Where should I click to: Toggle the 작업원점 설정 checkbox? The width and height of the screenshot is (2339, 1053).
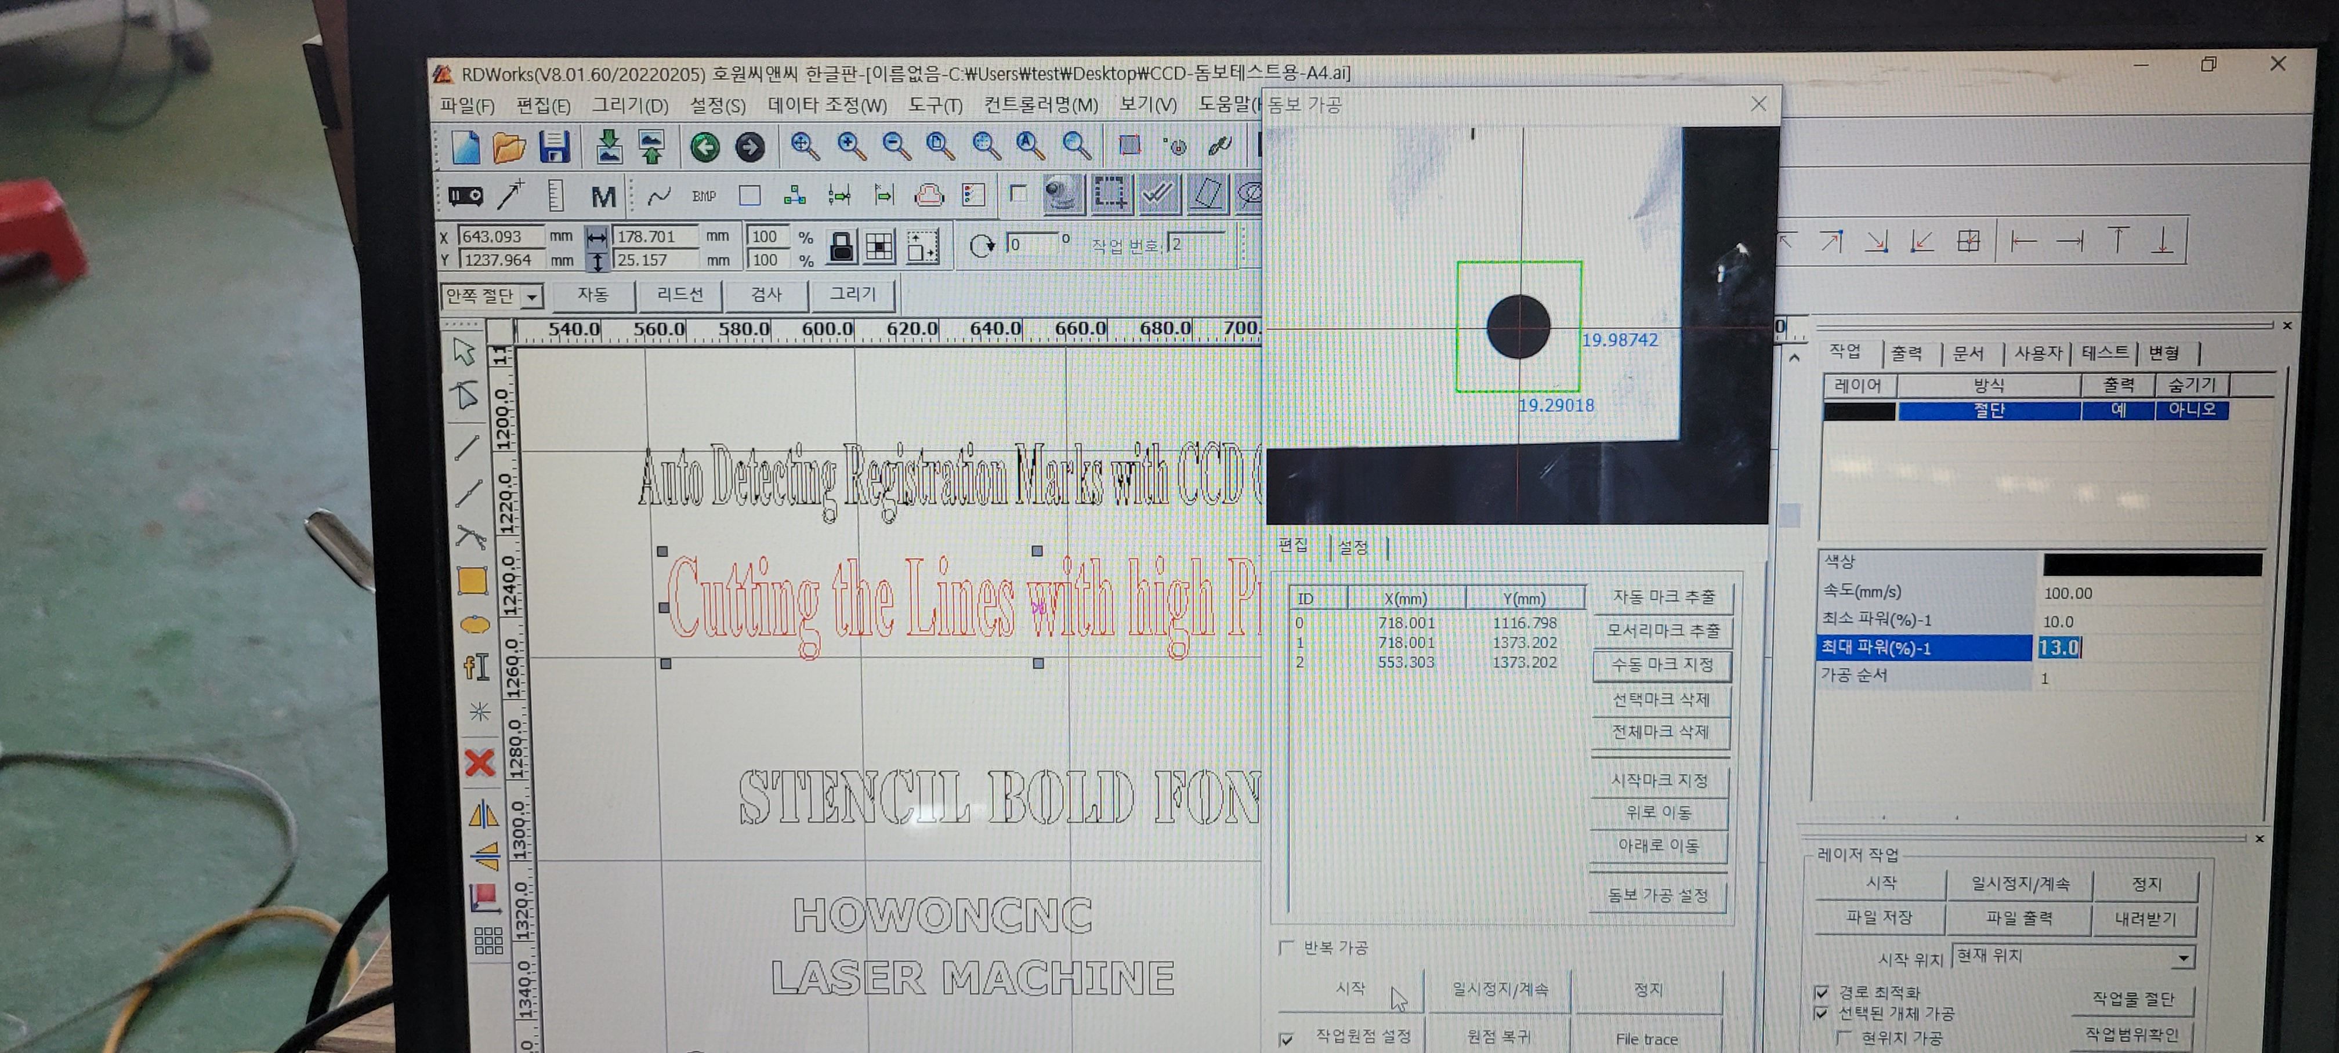click(1286, 1039)
